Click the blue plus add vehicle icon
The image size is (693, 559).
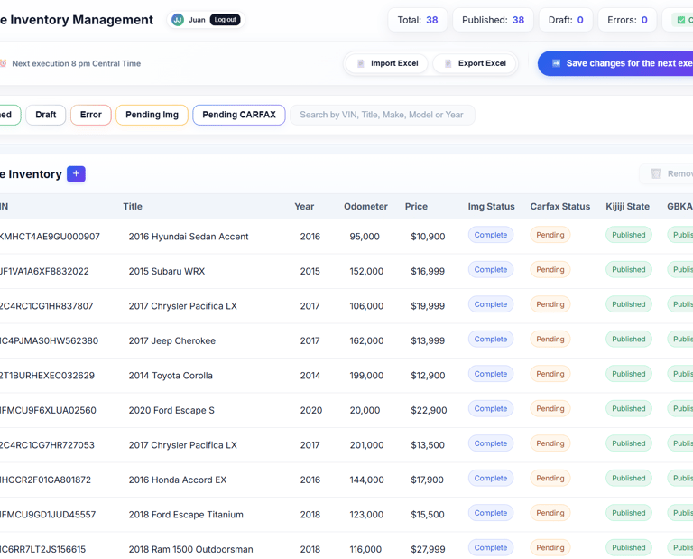pyautogui.click(x=76, y=173)
